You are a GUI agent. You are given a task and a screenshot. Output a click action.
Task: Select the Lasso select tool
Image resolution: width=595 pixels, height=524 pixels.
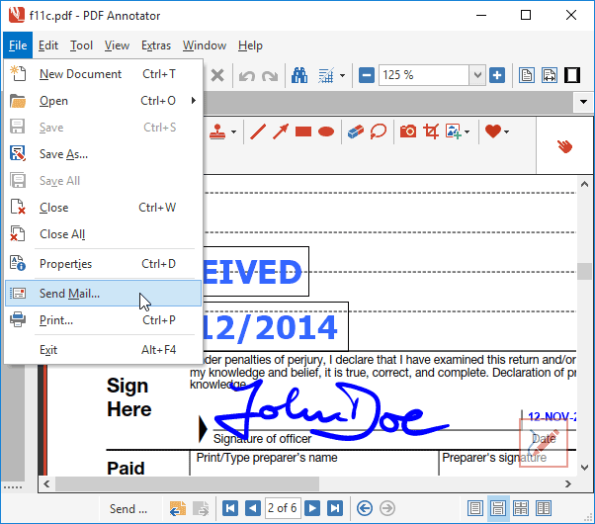coord(379,131)
